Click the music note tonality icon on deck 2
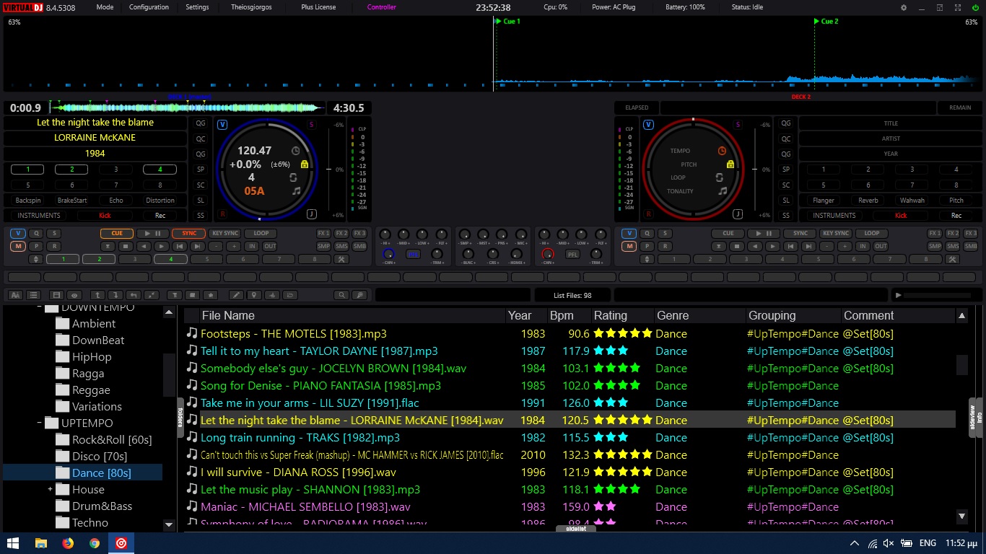Viewport: 986px width, 554px height. [x=723, y=191]
